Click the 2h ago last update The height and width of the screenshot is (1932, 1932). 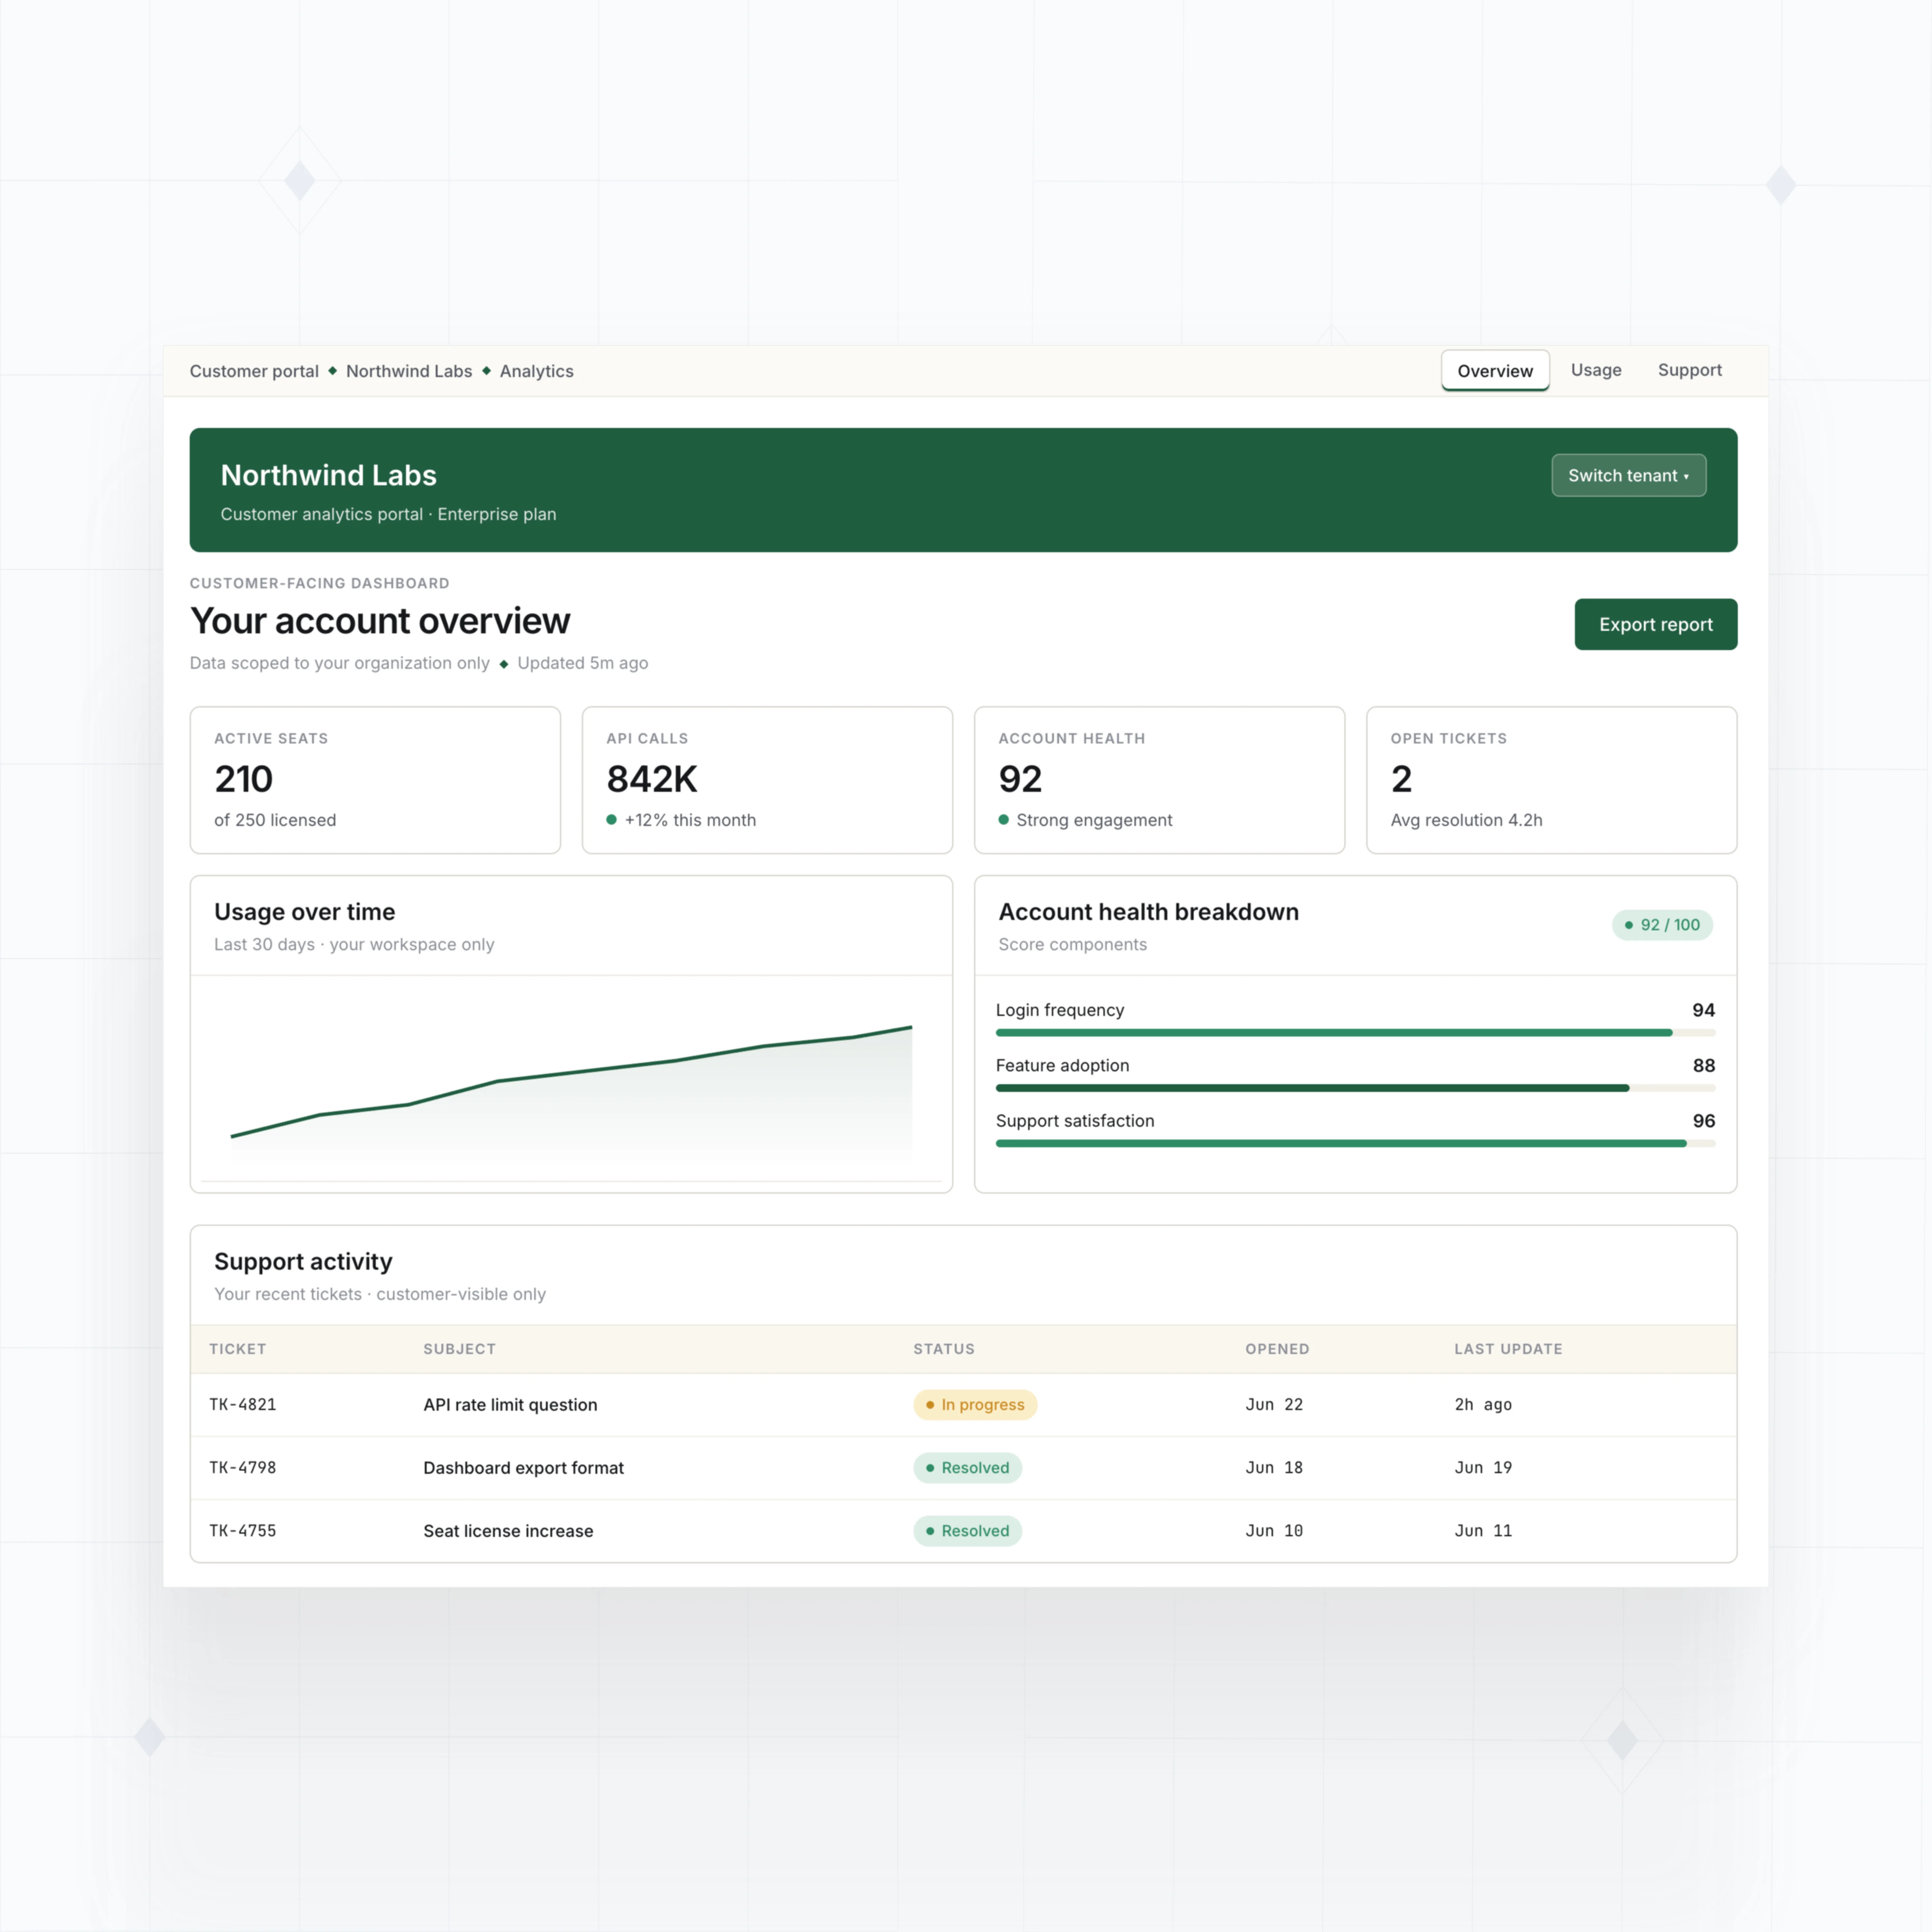tap(1483, 1405)
